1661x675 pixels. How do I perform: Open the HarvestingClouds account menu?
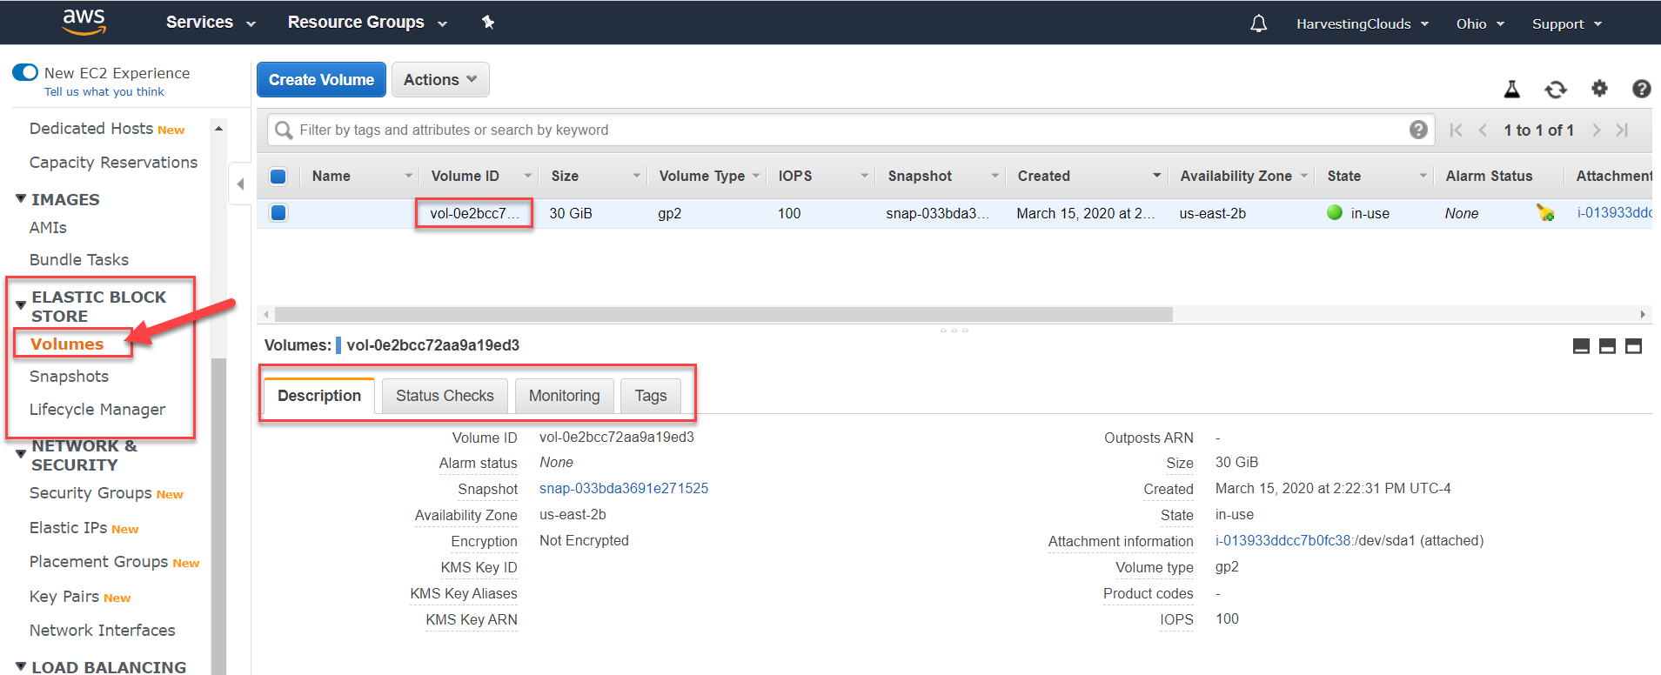coord(1362,23)
